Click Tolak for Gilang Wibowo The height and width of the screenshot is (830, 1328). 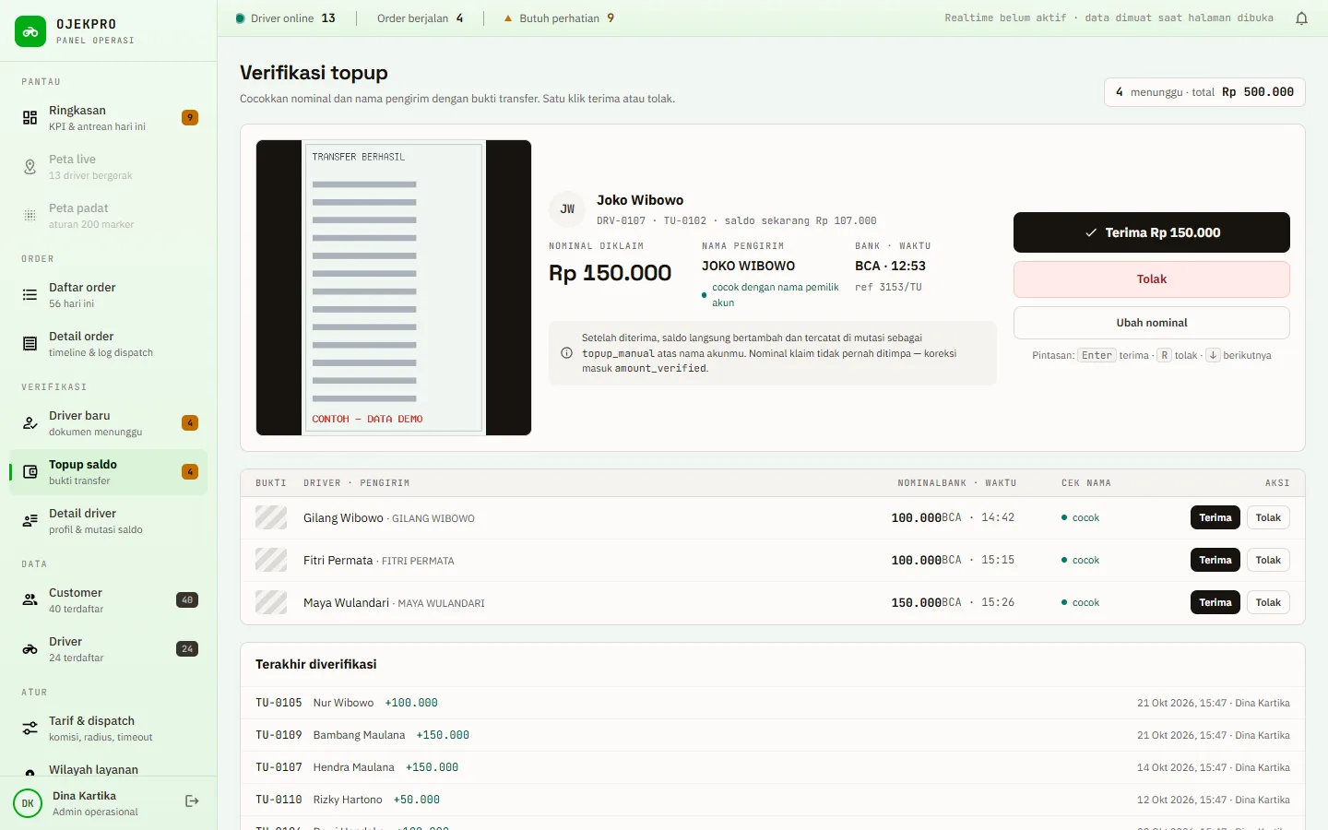pos(1268,517)
